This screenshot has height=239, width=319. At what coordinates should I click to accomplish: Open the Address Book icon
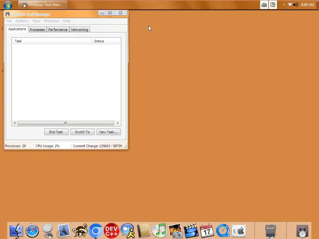(x=143, y=231)
